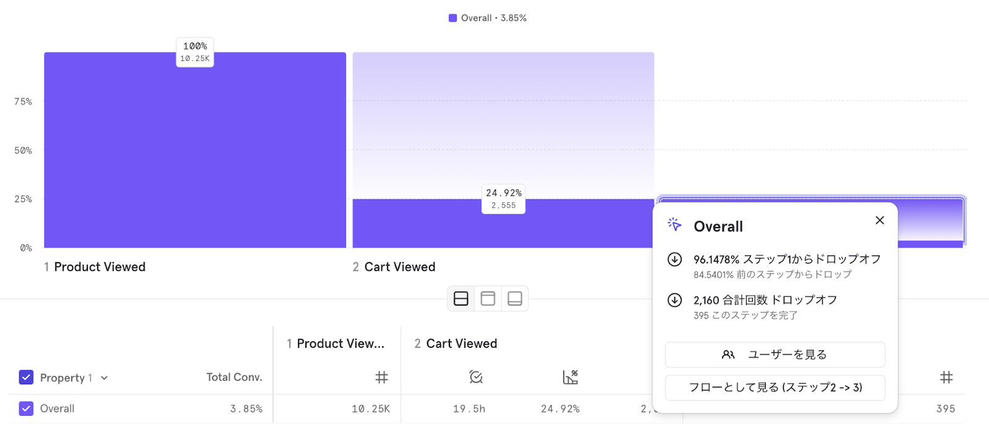Viewport: 989px width, 438px height.
Task: Click the # icon in the rightmost table column
Action: (x=946, y=377)
